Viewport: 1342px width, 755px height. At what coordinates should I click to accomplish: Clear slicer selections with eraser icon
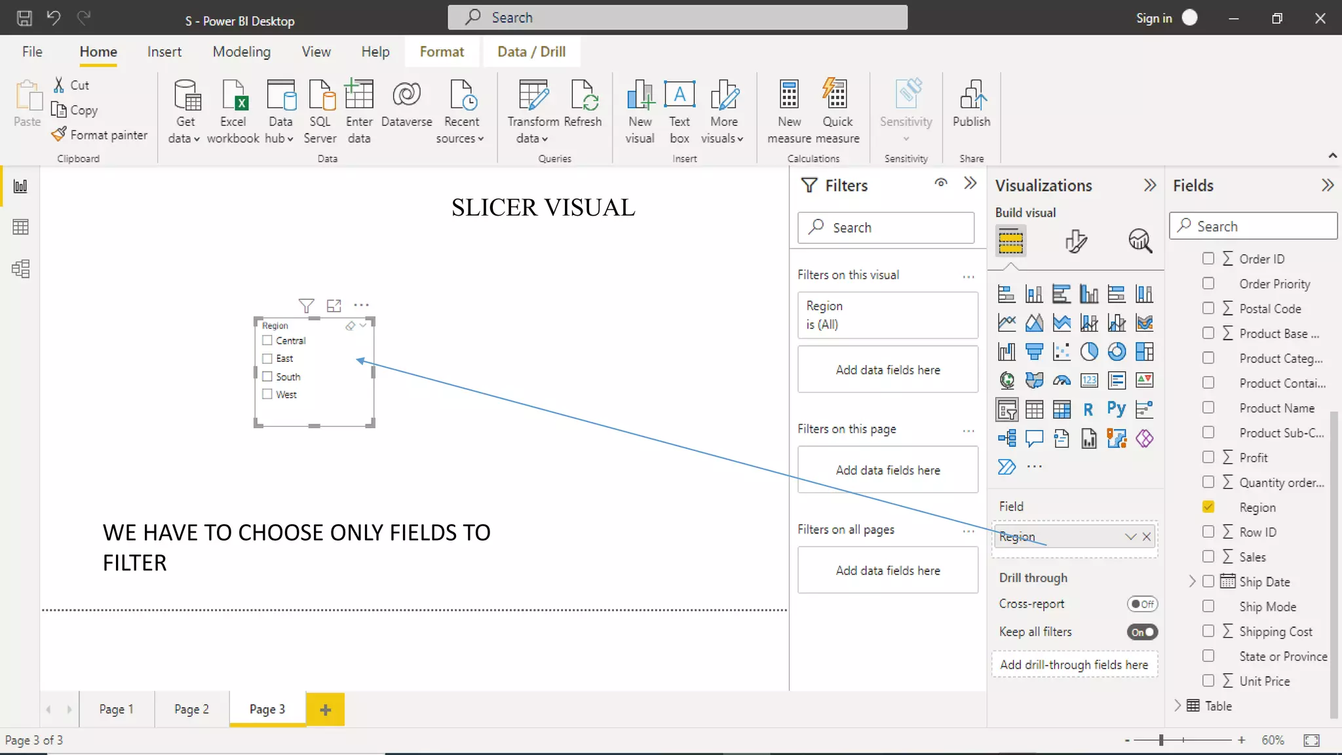click(x=351, y=326)
